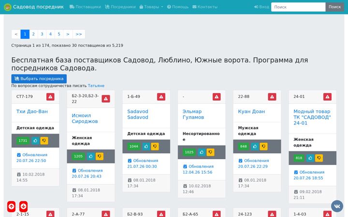Image resolution: width=348 pixels, height=217 pixels.
Task: Report supplier 1-Б-49 with the warning icon
Action: click(161, 97)
